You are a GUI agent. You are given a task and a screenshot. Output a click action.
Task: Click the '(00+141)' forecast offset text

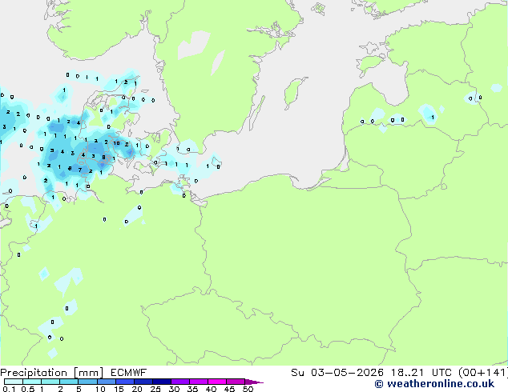click(483, 373)
